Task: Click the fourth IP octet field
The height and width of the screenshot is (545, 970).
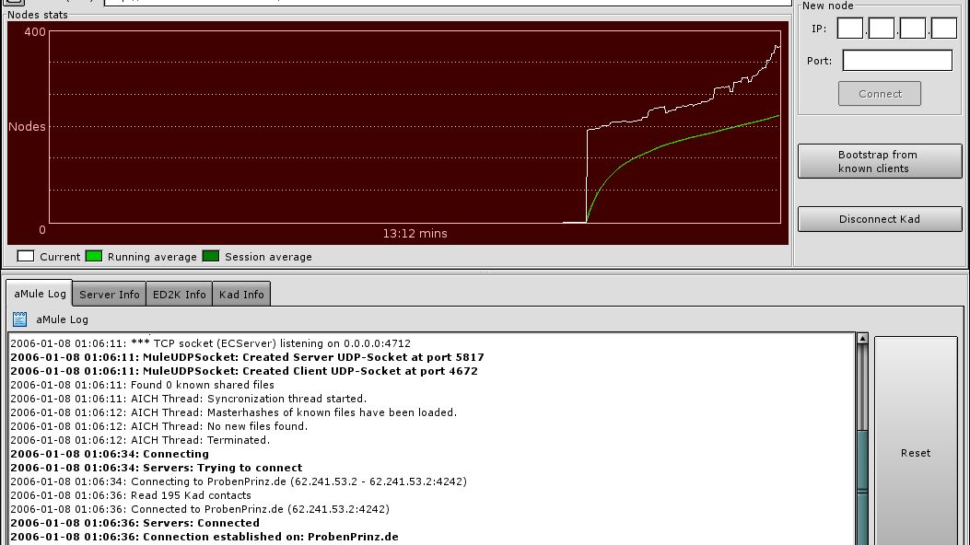Action: (944, 29)
